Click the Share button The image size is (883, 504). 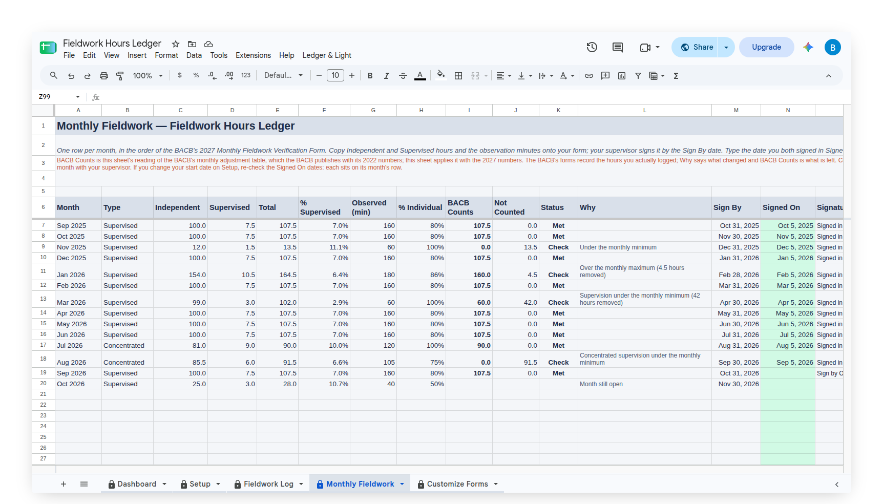point(696,47)
